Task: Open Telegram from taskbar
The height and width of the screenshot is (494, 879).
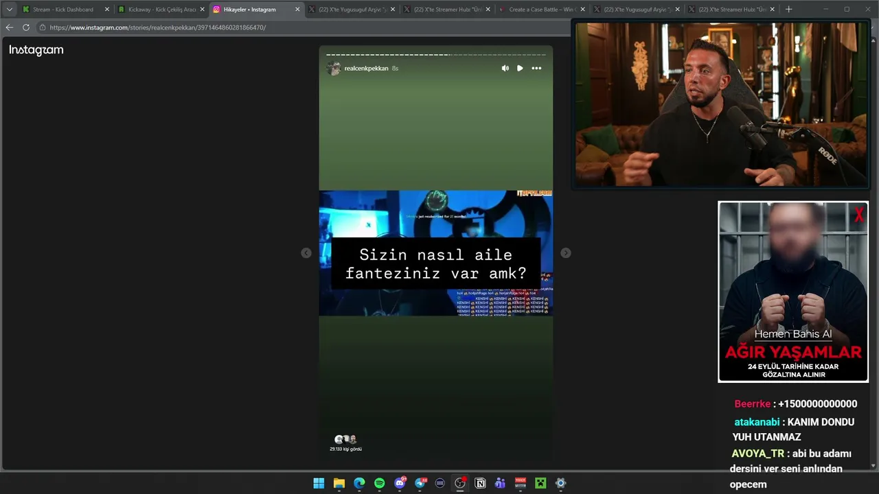Action: point(420,483)
